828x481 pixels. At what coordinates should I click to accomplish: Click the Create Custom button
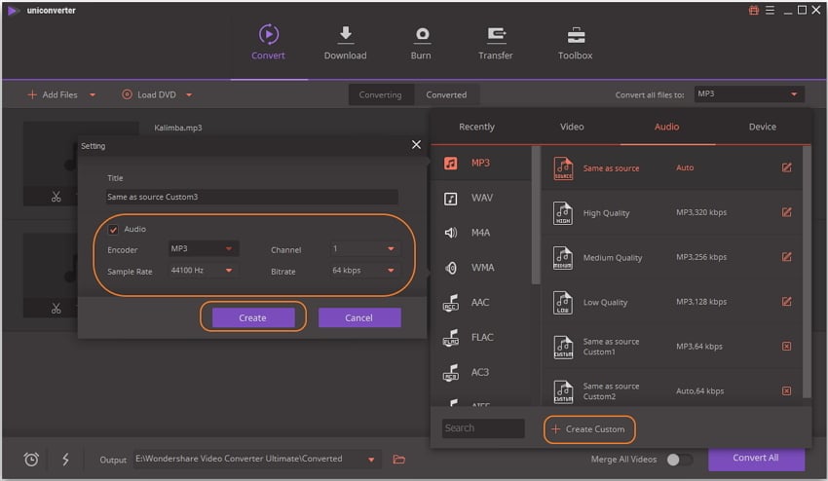(x=588, y=428)
